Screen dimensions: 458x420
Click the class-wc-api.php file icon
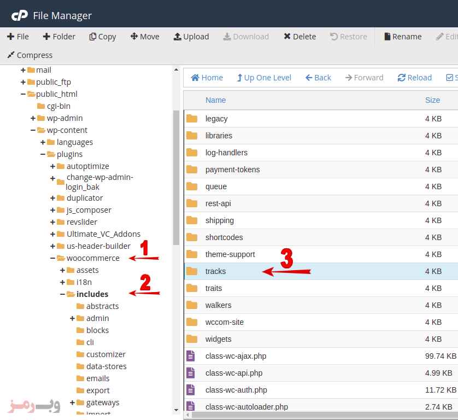point(190,373)
